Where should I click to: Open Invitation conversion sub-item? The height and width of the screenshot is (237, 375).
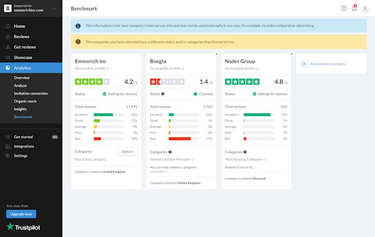pyautogui.click(x=31, y=94)
